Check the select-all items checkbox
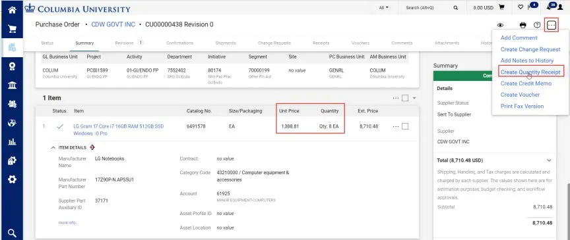570x240 pixels. click(405, 98)
